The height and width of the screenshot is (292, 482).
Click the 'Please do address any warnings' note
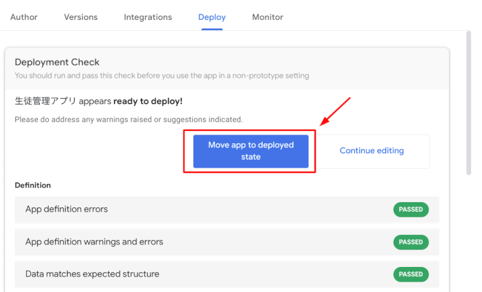pyautogui.click(x=129, y=119)
